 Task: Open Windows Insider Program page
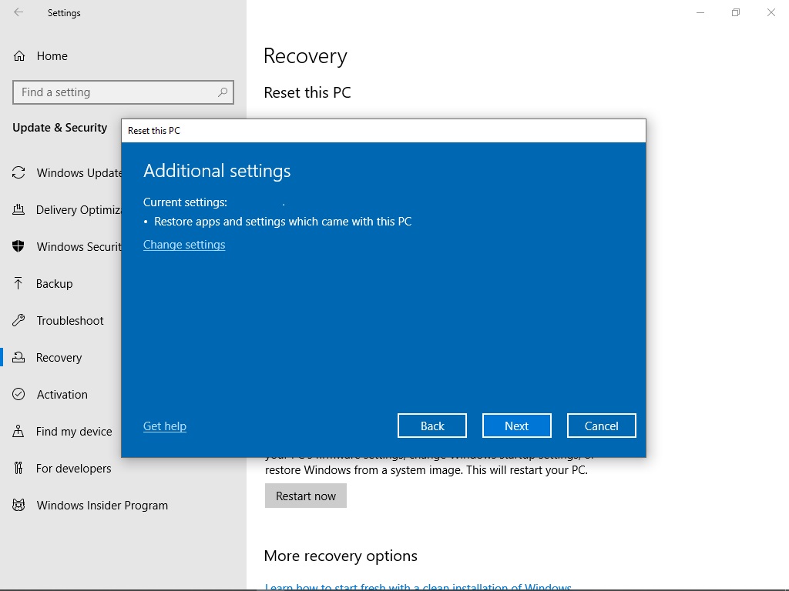point(102,505)
